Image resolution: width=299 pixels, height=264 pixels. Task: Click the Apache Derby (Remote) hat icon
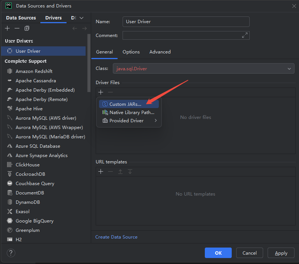point(10,99)
